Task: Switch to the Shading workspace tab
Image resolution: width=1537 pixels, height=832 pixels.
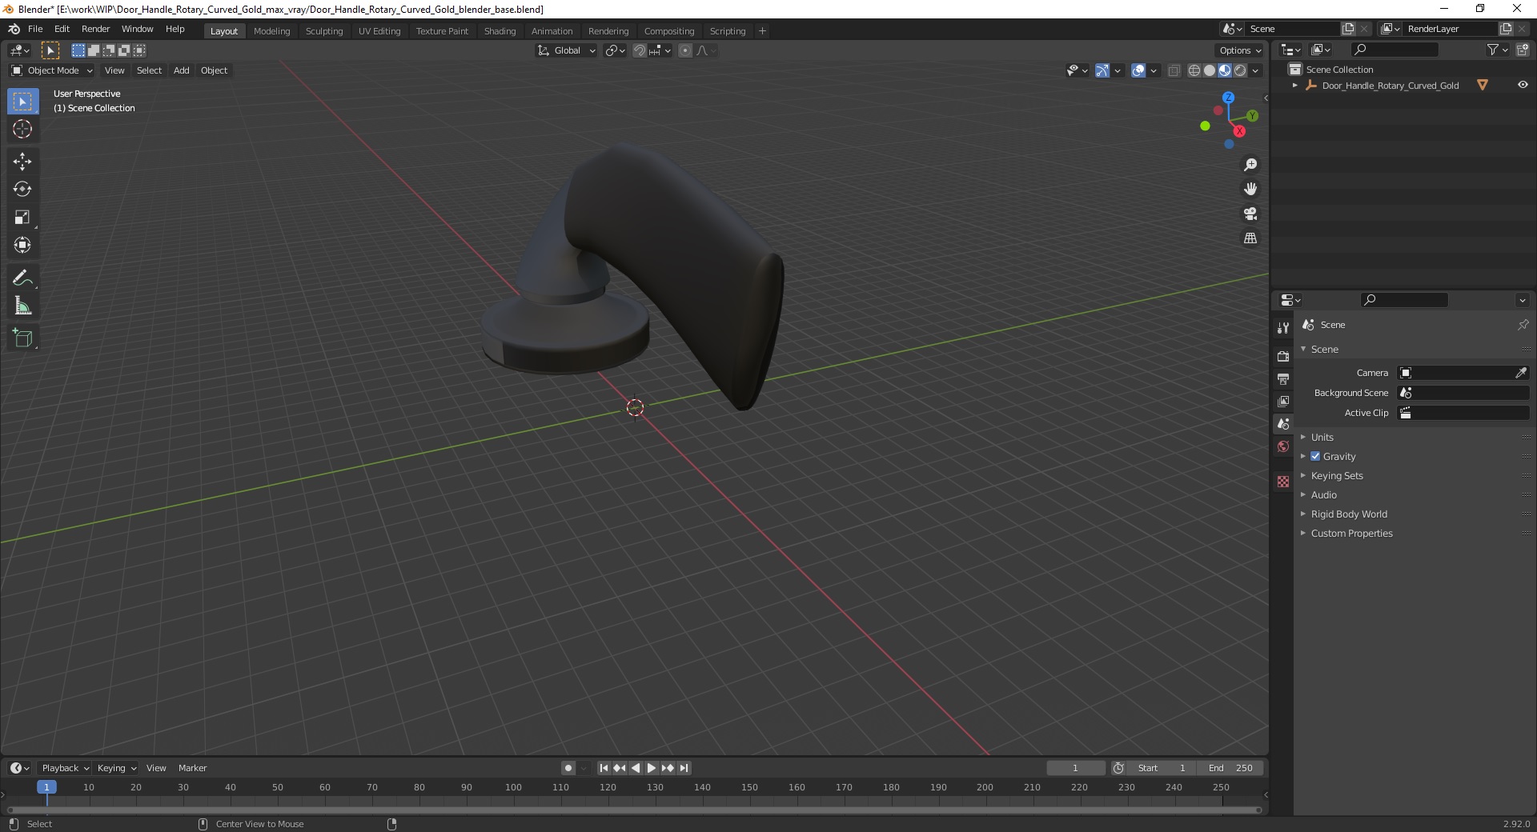Action: pyautogui.click(x=500, y=31)
